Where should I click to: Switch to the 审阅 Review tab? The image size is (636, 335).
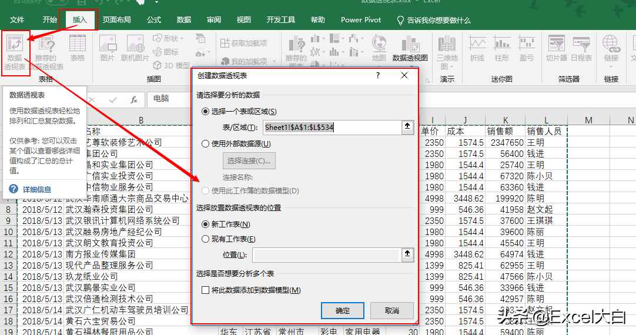(214, 20)
